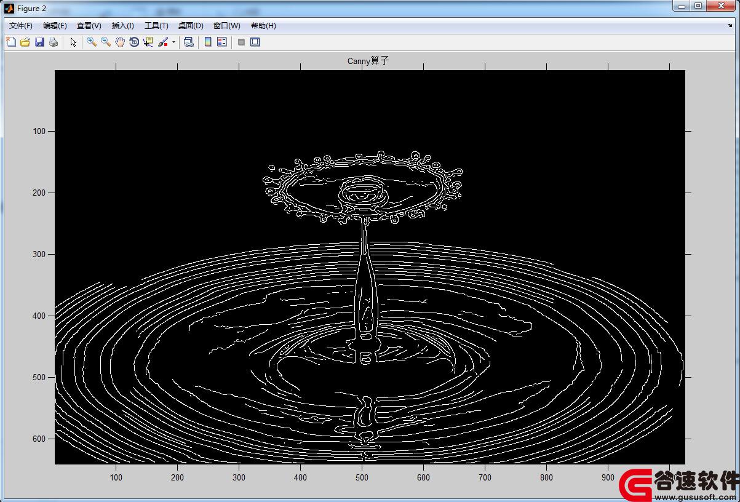Open the 桌面(D) menu
The width and height of the screenshot is (740, 502).
(191, 26)
